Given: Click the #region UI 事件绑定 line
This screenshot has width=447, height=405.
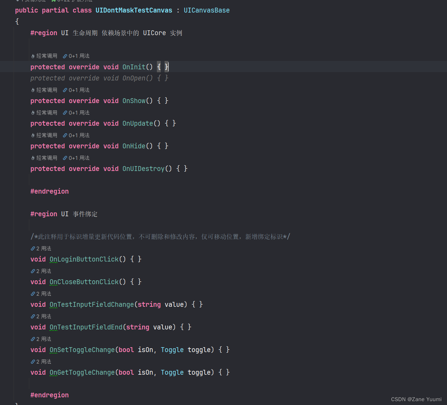Looking at the screenshot, I should point(64,214).
